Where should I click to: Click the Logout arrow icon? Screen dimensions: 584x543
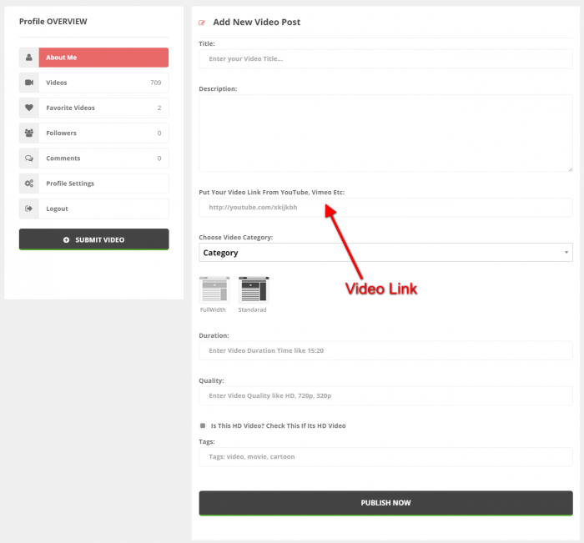[29, 209]
